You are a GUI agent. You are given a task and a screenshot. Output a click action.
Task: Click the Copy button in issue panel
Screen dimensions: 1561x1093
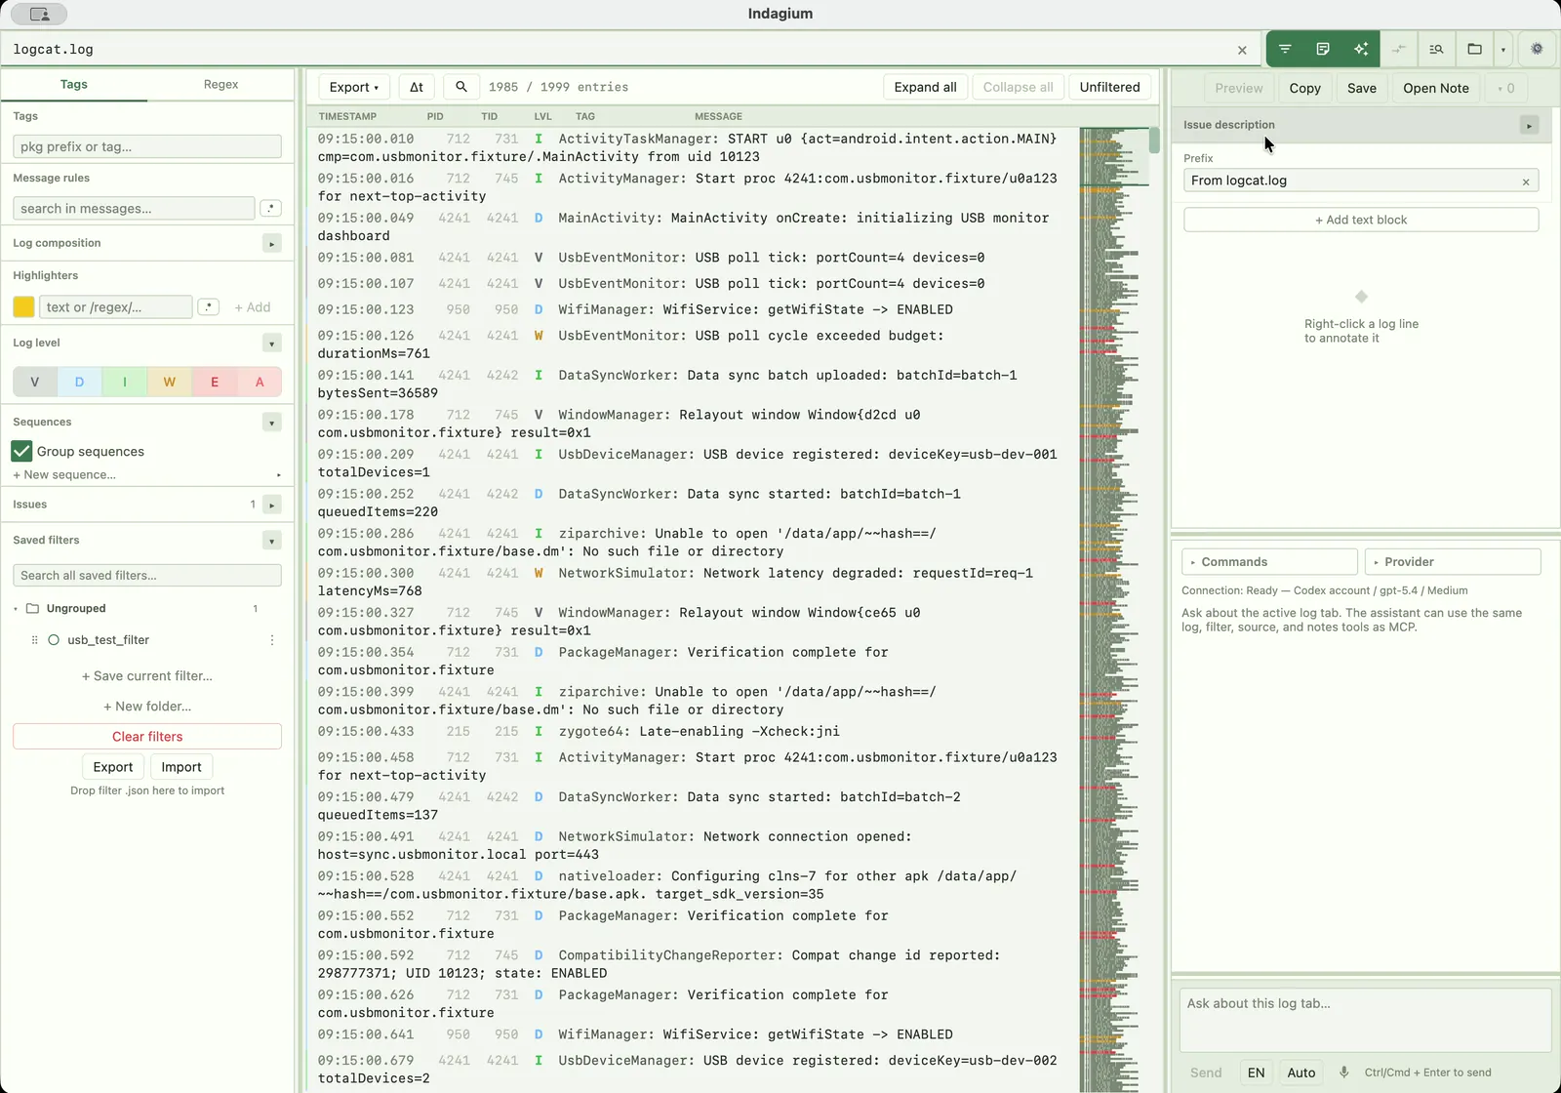[1304, 88]
